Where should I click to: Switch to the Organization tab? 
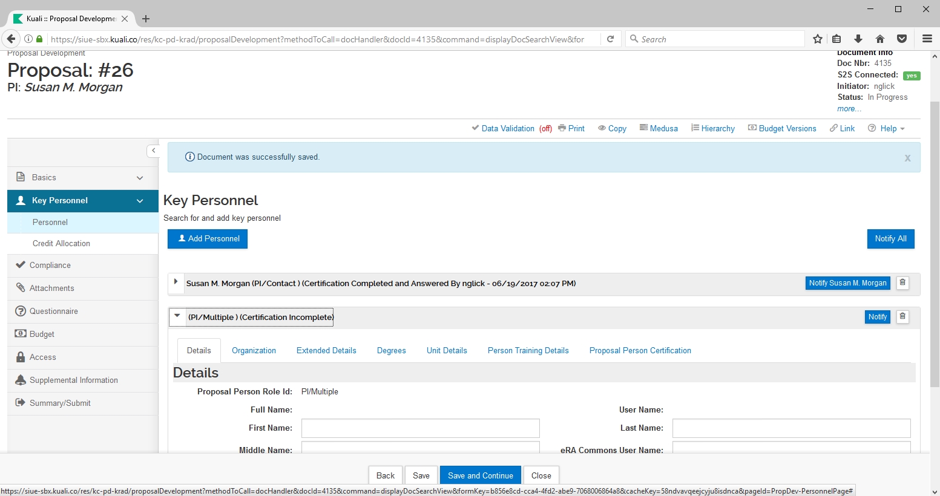(x=254, y=351)
